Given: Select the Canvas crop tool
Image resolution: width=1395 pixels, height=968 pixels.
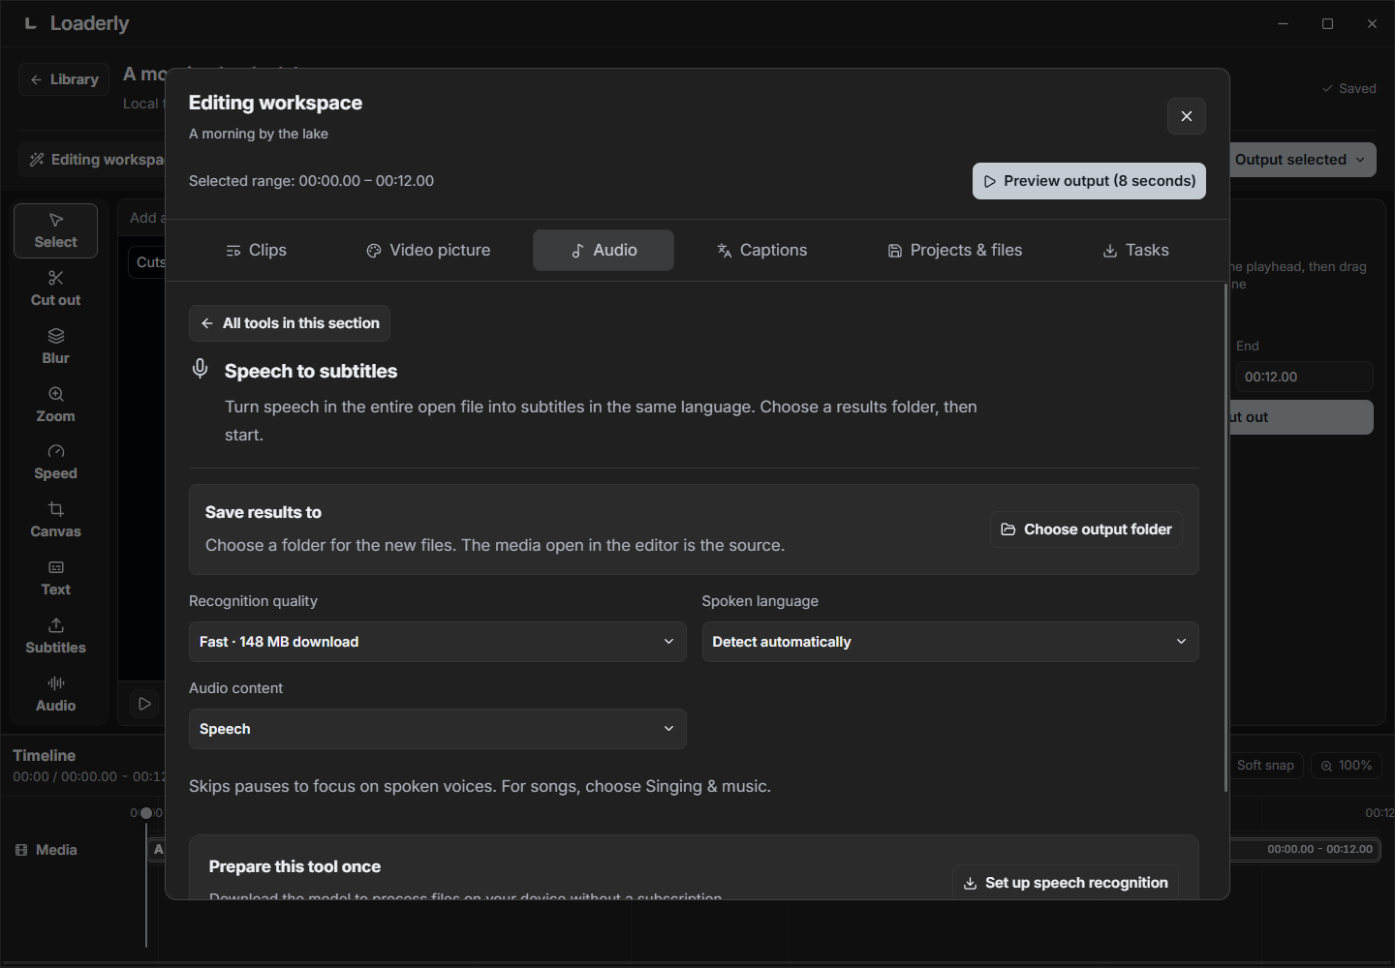Looking at the screenshot, I should click(55, 520).
